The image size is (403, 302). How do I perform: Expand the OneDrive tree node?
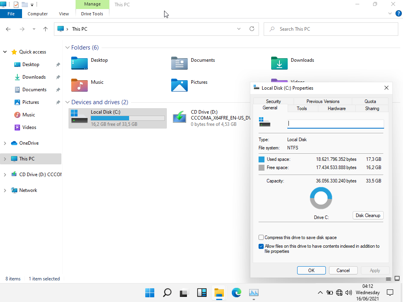point(5,143)
